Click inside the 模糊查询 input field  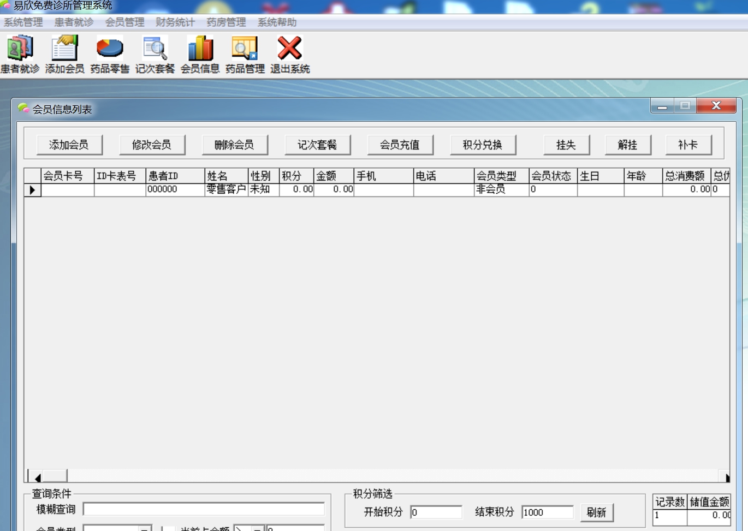(204, 509)
